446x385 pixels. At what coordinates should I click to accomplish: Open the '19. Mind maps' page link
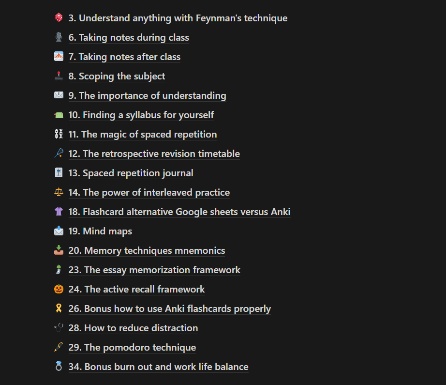tap(101, 231)
